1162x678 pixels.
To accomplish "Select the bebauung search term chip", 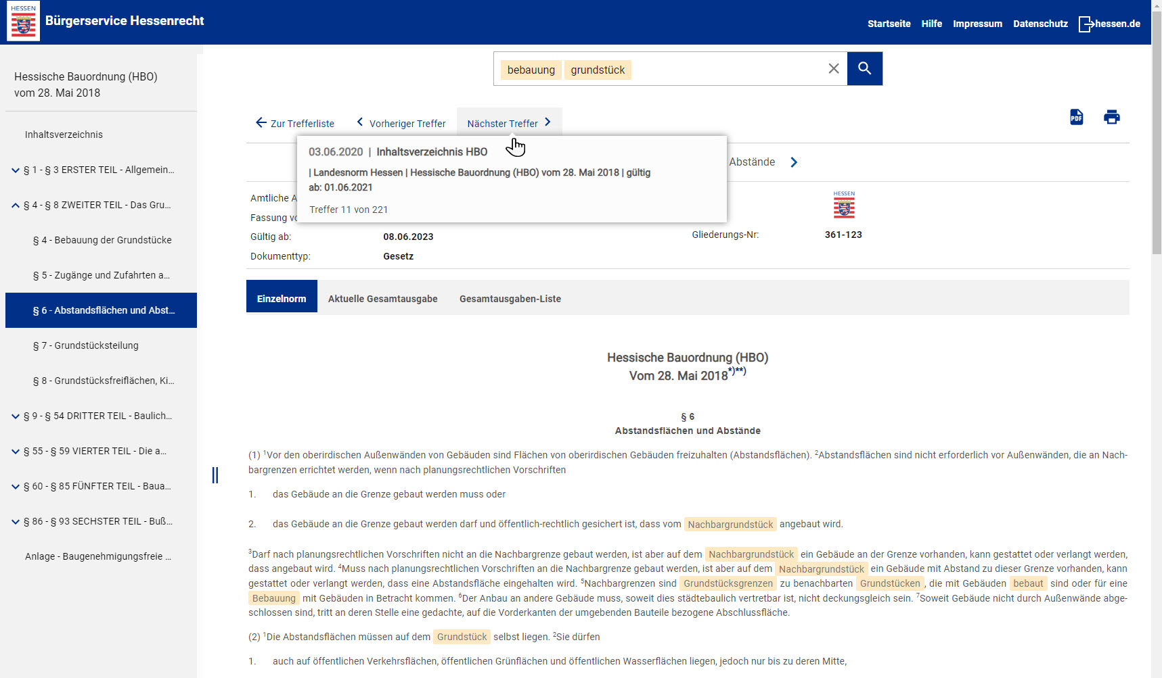I will click(531, 70).
